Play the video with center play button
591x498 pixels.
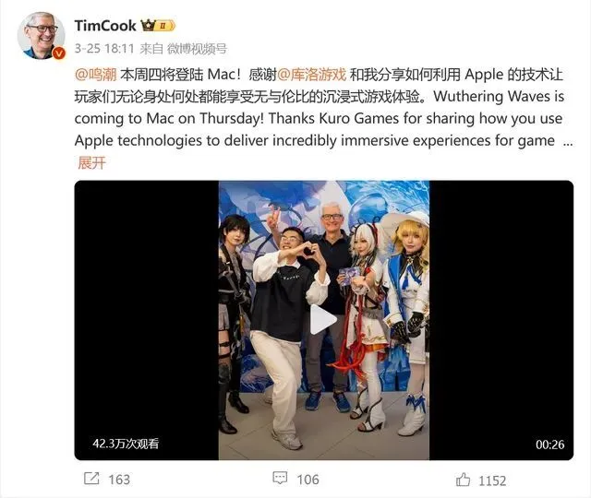point(323,320)
